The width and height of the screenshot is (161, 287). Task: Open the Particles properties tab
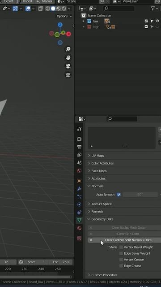pos(79,196)
